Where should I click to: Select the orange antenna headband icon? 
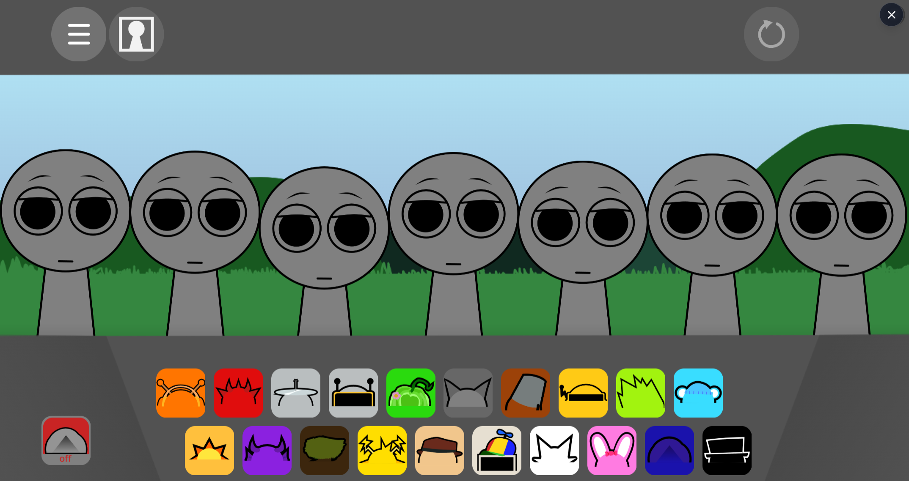coord(181,393)
